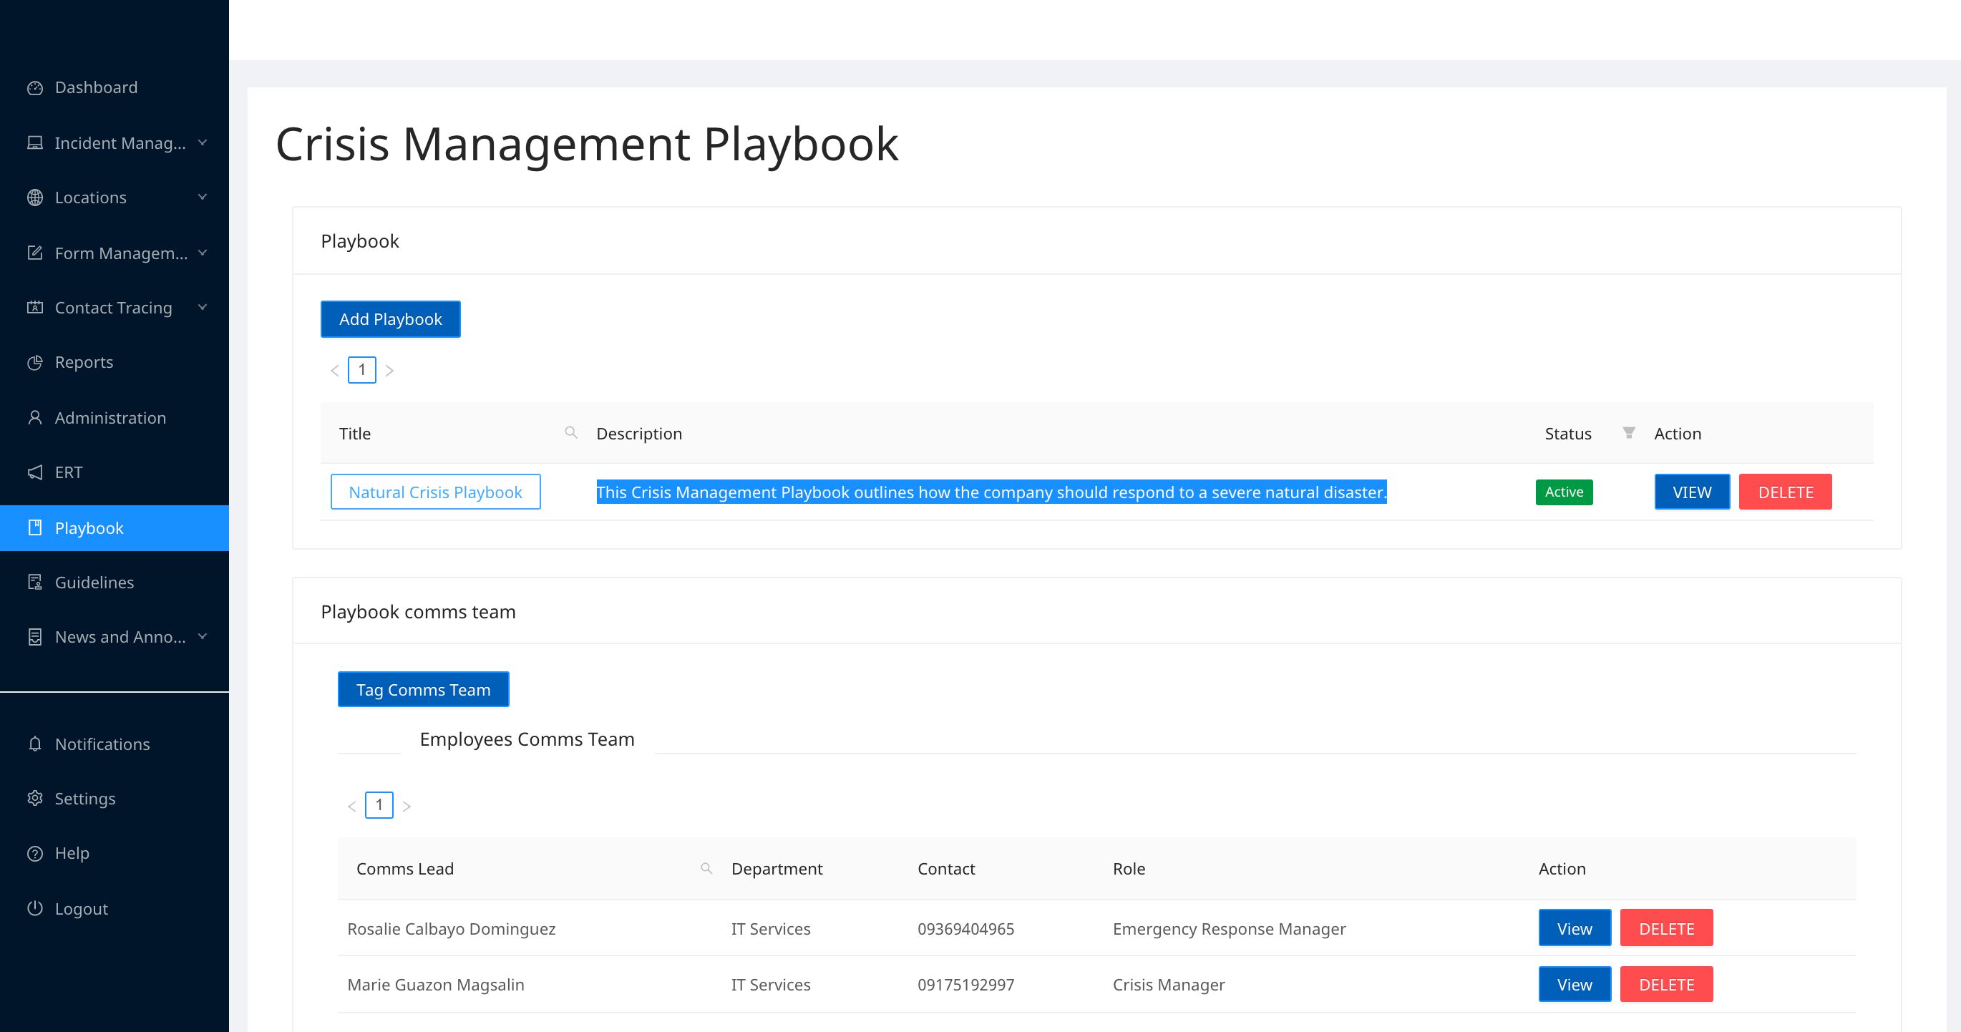This screenshot has height=1032, width=1961.
Task: Open the Natural Crisis Playbook link
Action: 435,492
